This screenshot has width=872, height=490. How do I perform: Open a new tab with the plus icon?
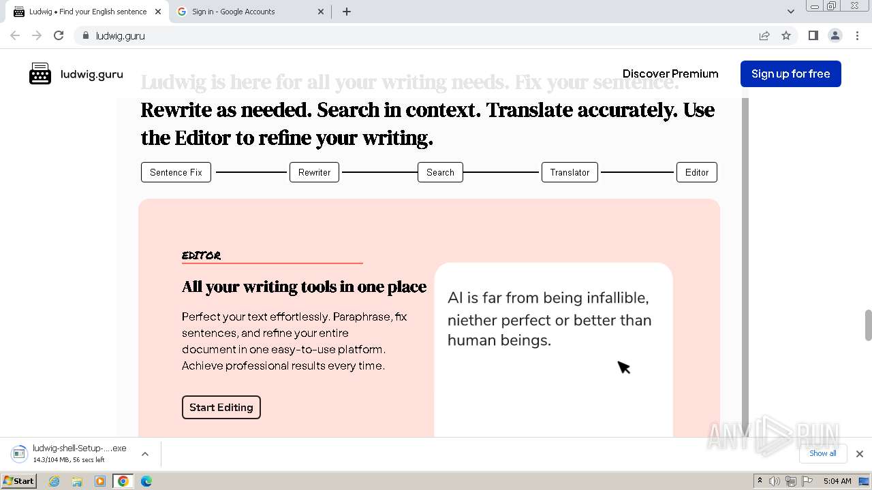point(347,12)
